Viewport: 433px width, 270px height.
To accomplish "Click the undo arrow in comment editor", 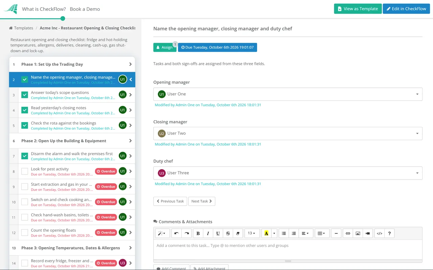I will coord(176,233).
